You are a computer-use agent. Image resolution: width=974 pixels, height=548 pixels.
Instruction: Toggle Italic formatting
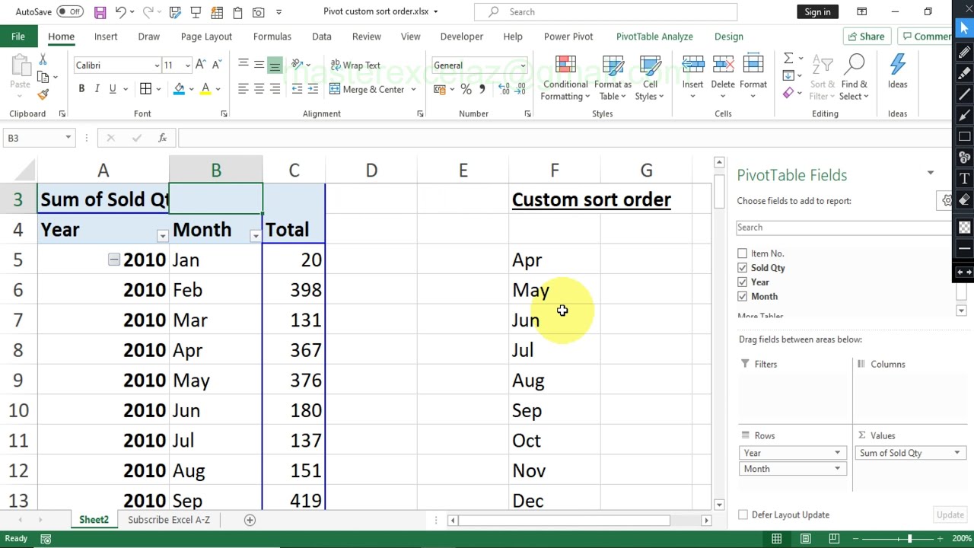pyautogui.click(x=97, y=89)
